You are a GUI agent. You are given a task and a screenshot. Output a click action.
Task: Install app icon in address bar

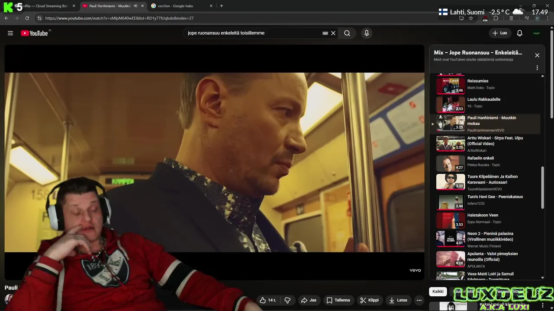coord(462,18)
